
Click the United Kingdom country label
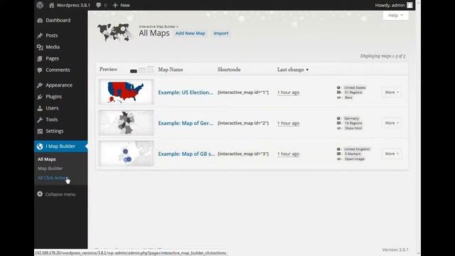coord(357,149)
